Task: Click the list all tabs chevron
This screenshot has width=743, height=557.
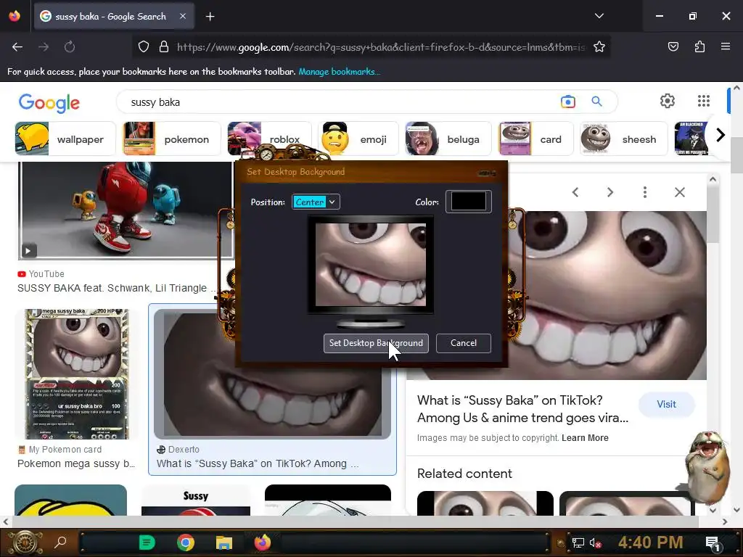Action: [599, 16]
